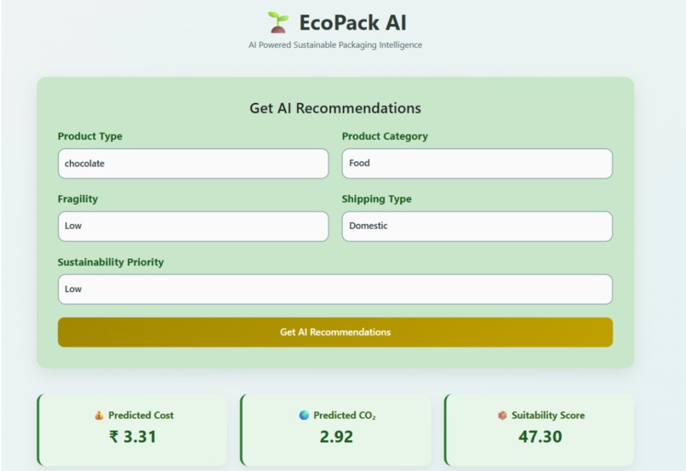Click the ₹ 3.31 predicted cost value
Screen dimensions: 686x471
tap(133, 437)
